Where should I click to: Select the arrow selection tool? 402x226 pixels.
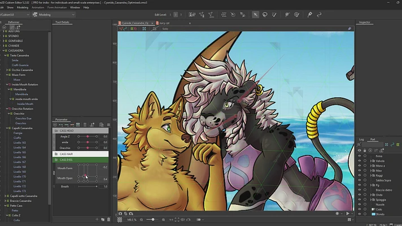(255, 15)
